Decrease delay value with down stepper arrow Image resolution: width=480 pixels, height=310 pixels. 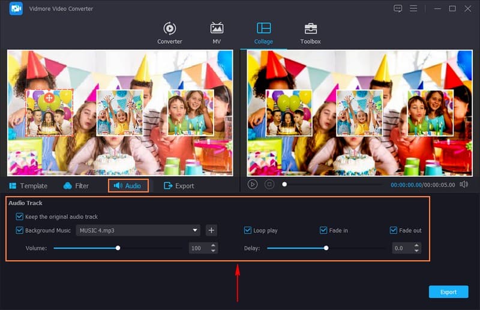[x=417, y=251]
